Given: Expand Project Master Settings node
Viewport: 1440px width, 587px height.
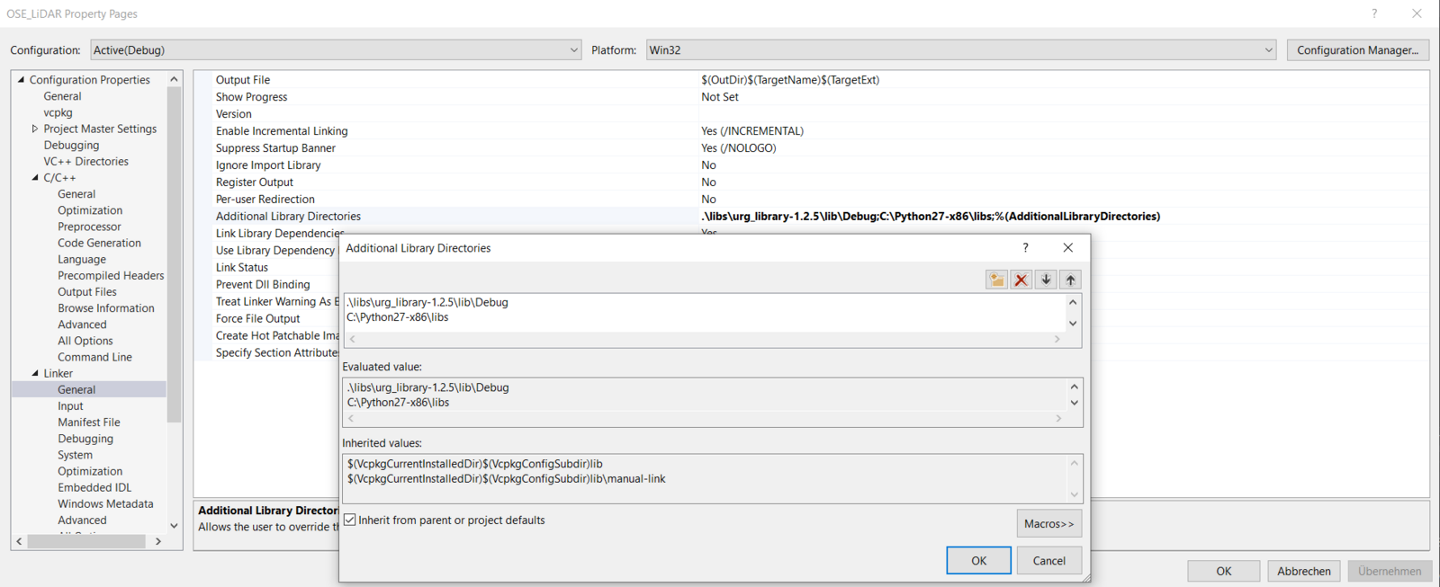Looking at the screenshot, I should click(35, 129).
